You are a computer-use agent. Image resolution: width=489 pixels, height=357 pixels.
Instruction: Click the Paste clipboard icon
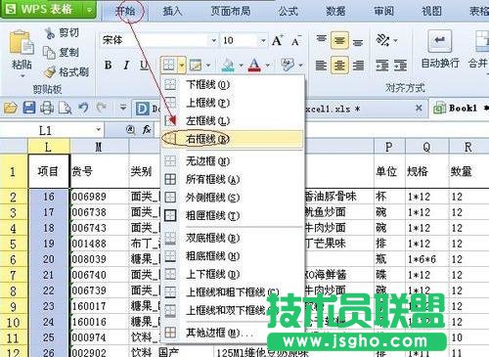tap(22, 42)
